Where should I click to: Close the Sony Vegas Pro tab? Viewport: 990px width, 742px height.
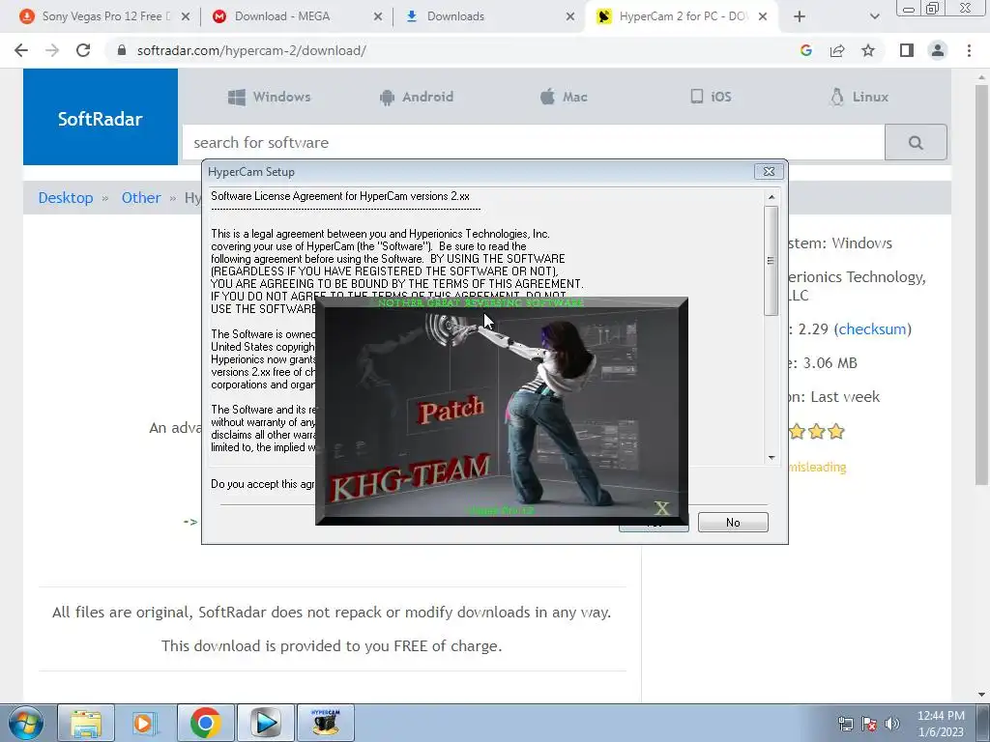coord(186,16)
